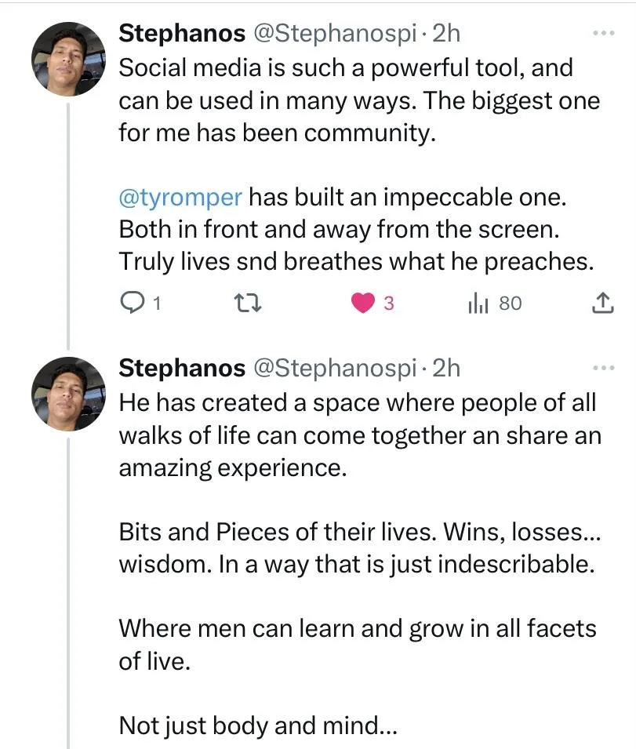This screenshot has width=636, height=749.
Task: Click the 80 views count
Action: pyautogui.click(x=510, y=304)
